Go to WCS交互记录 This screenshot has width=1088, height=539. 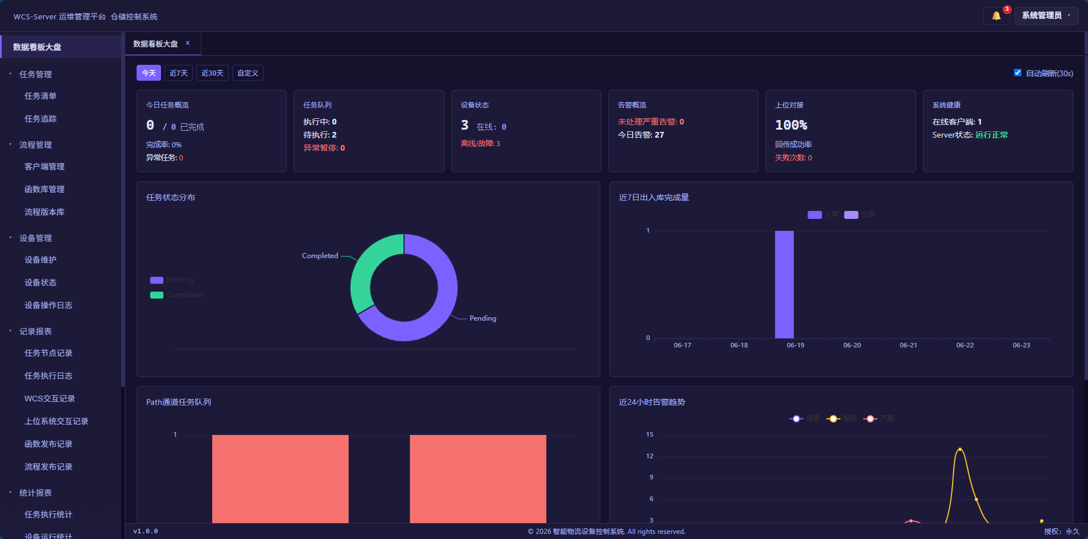pyautogui.click(x=50, y=399)
